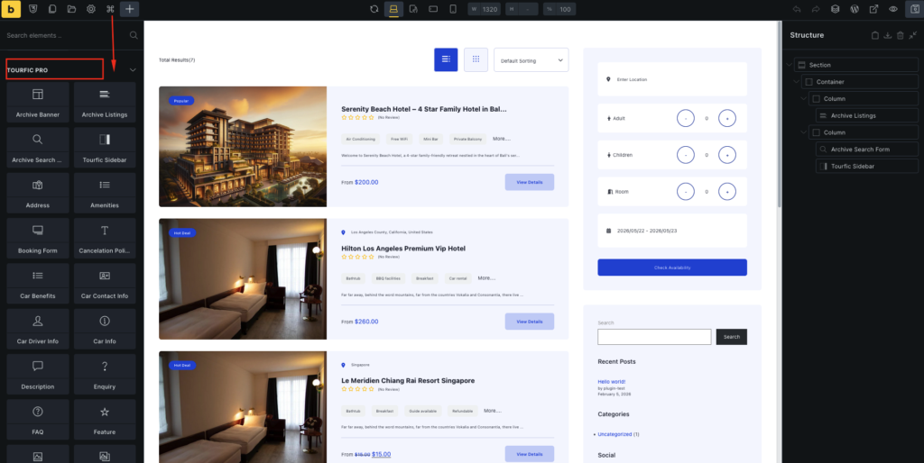Screen dimensions: 924x463
Task: Click Serenity Beach Hotel thumbnail image
Action: point(243,147)
